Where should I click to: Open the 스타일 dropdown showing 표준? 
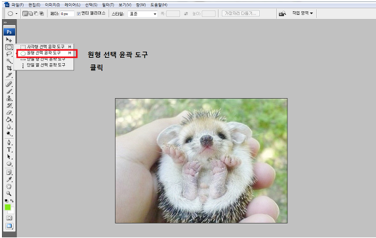pos(142,14)
